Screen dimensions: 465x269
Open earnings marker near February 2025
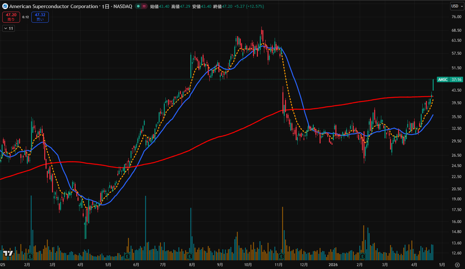click(x=30, y=256)
